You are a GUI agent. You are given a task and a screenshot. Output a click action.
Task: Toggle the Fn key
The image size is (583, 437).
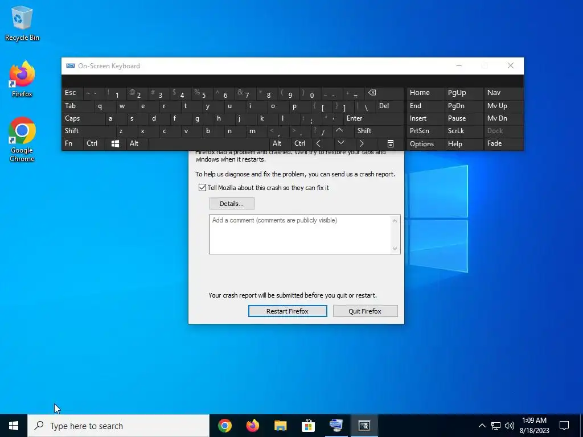pyautogui.click(x=72, y=144)
